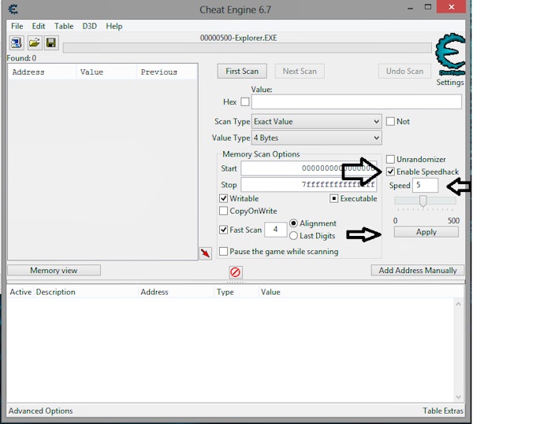Click the Undo Scan button
The height and width of the screenshot is (424, 536).
click(x=404, y=72)
